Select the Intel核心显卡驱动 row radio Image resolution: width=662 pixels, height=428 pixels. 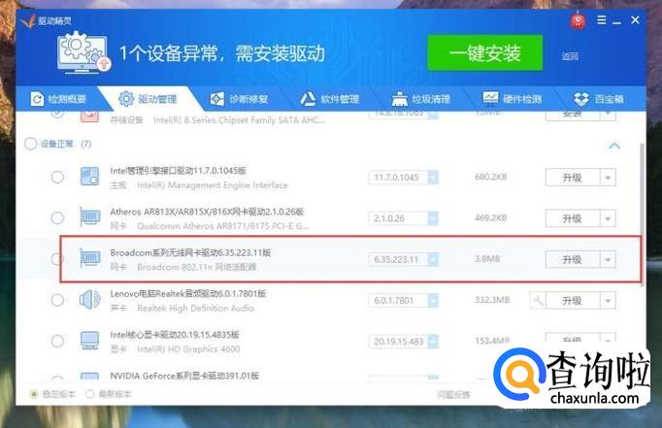coord(57,341)
